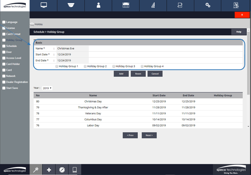Open the dome camera icon tab
Screen dimensions: 251x175
click(x=71, y=6)
